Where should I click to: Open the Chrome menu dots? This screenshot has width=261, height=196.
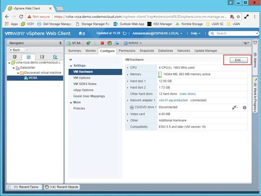pos(255,17)
